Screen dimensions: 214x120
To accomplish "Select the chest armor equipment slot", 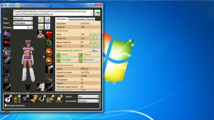I will (x=7, y=52).
